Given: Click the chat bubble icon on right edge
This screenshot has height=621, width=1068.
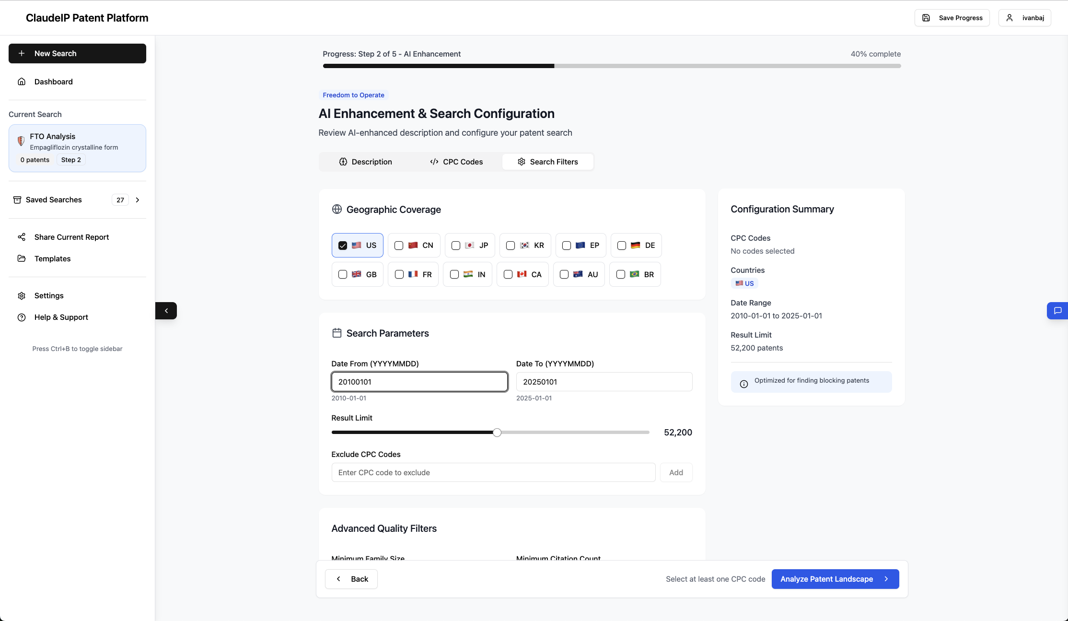Looking at the screenshot, I should pyautogui.click(x=1058, y=311).
